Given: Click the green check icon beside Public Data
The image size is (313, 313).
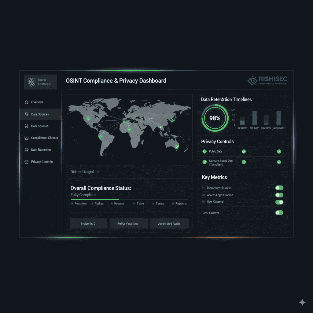Looking at the screenshot, I should (204, 151).
